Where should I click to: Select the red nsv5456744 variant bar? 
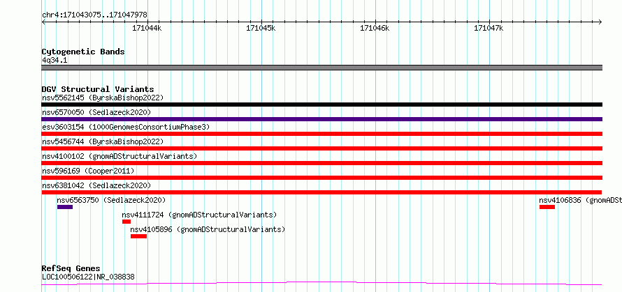321,148
